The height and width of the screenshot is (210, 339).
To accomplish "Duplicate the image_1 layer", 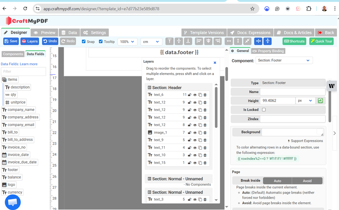I will pos(200,133).
